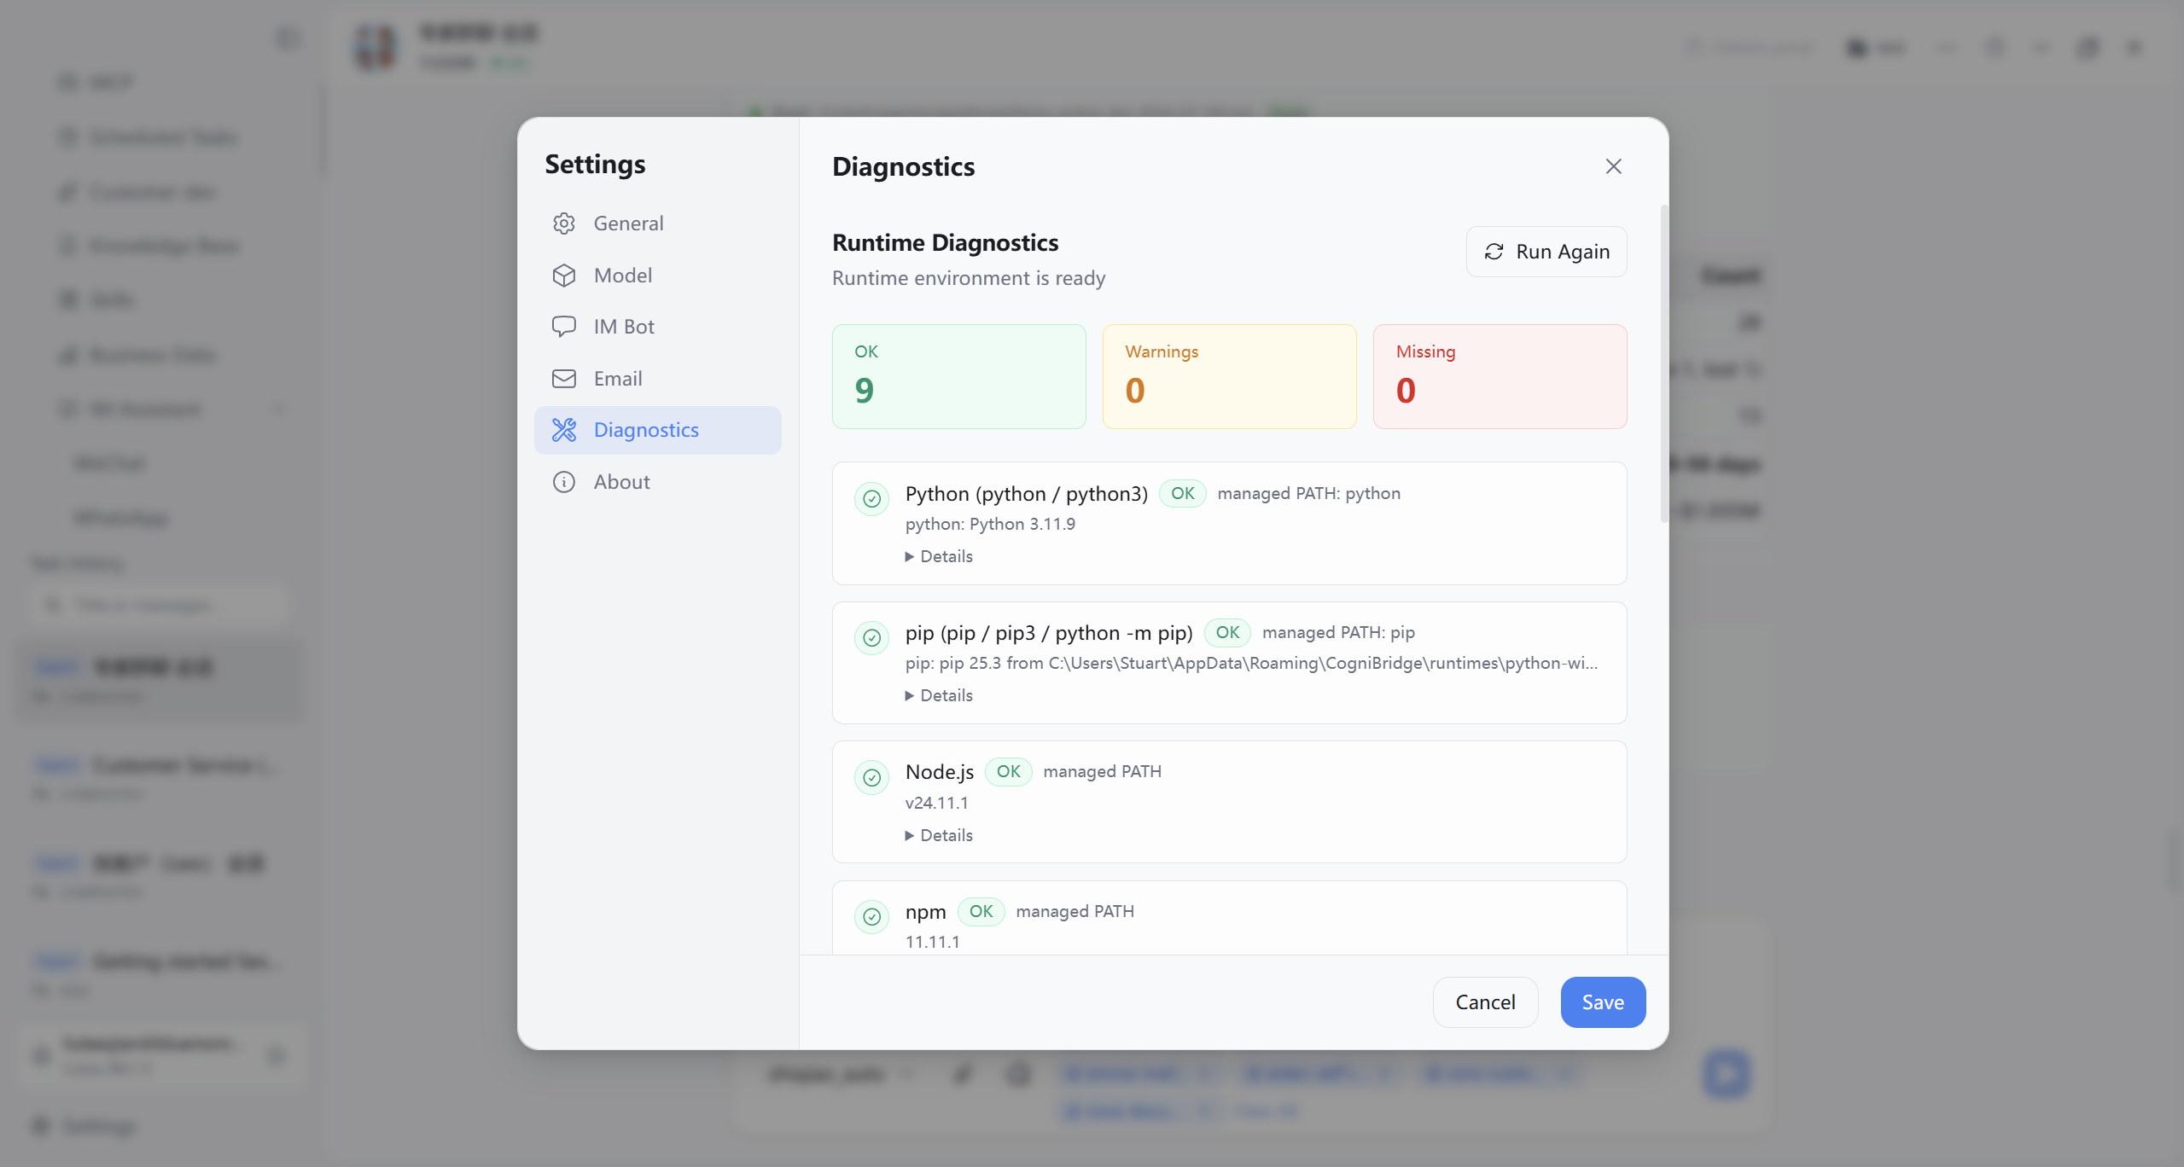Click '11.11.1' npm version text
Image resolution: width=2184 pixels, height=1167 pixels.
[932, 942]
